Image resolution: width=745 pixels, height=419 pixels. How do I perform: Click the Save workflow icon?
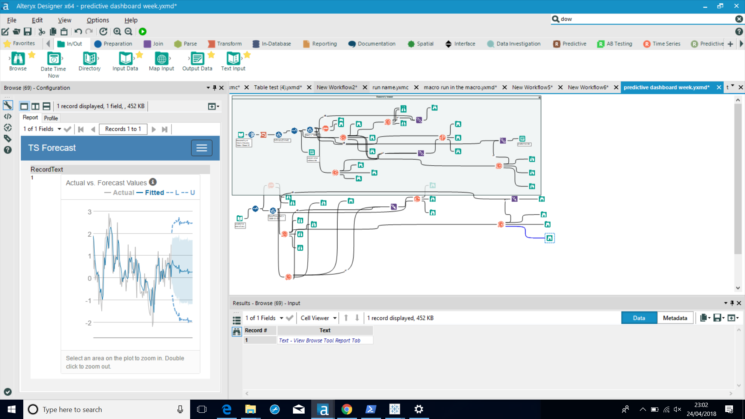pos(28,32)
